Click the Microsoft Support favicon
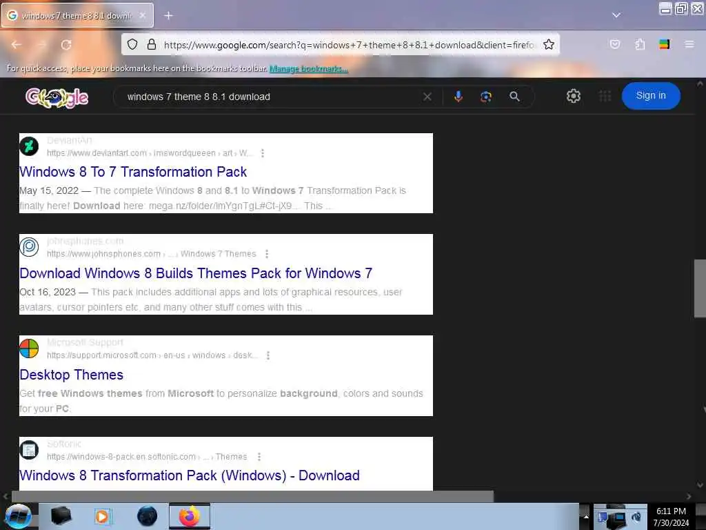Viewport: 706px width, 530px height. [x=29, y=349]
